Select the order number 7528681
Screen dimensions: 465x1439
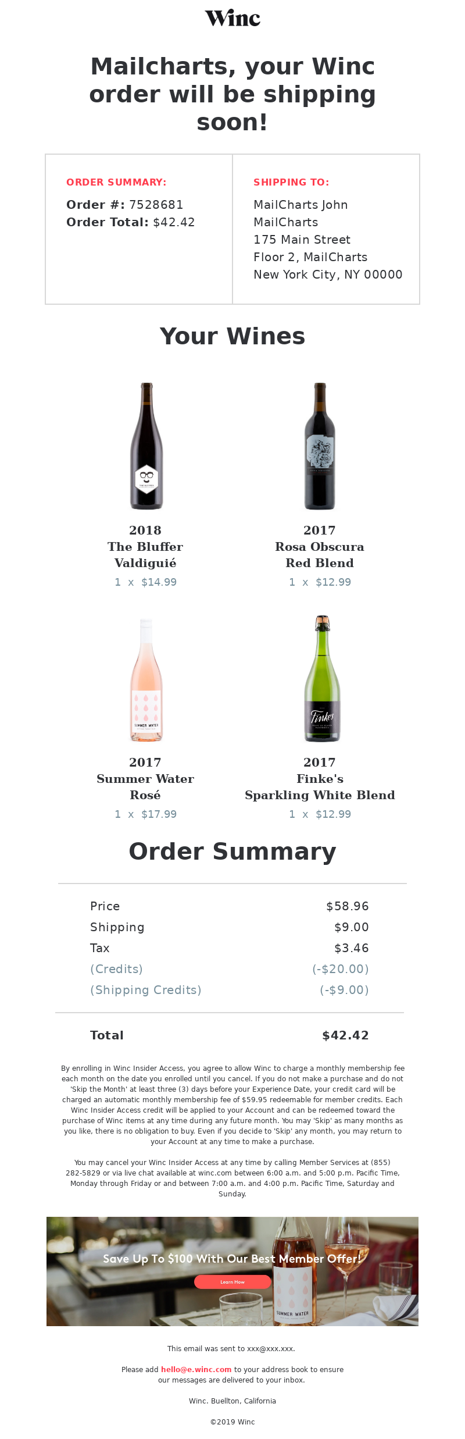[x=156, y=205]
